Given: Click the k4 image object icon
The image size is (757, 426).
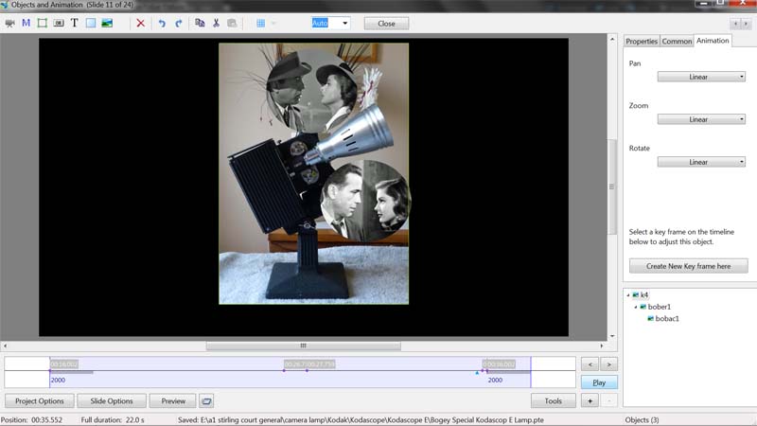Looking at the screenshot, I should (635, 294).
